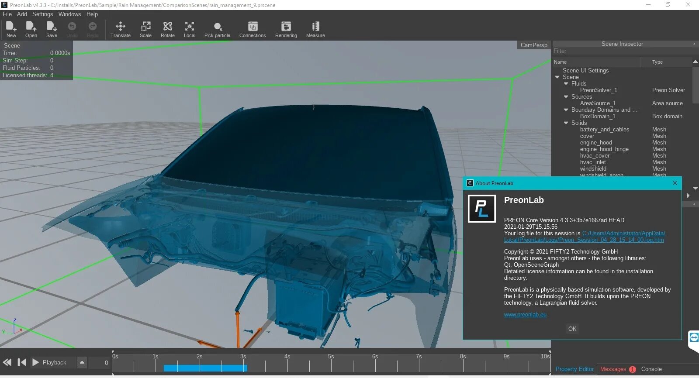The image size is (699, 378).
Task: Click the CamPersp camera label
Action: point(533,45)
